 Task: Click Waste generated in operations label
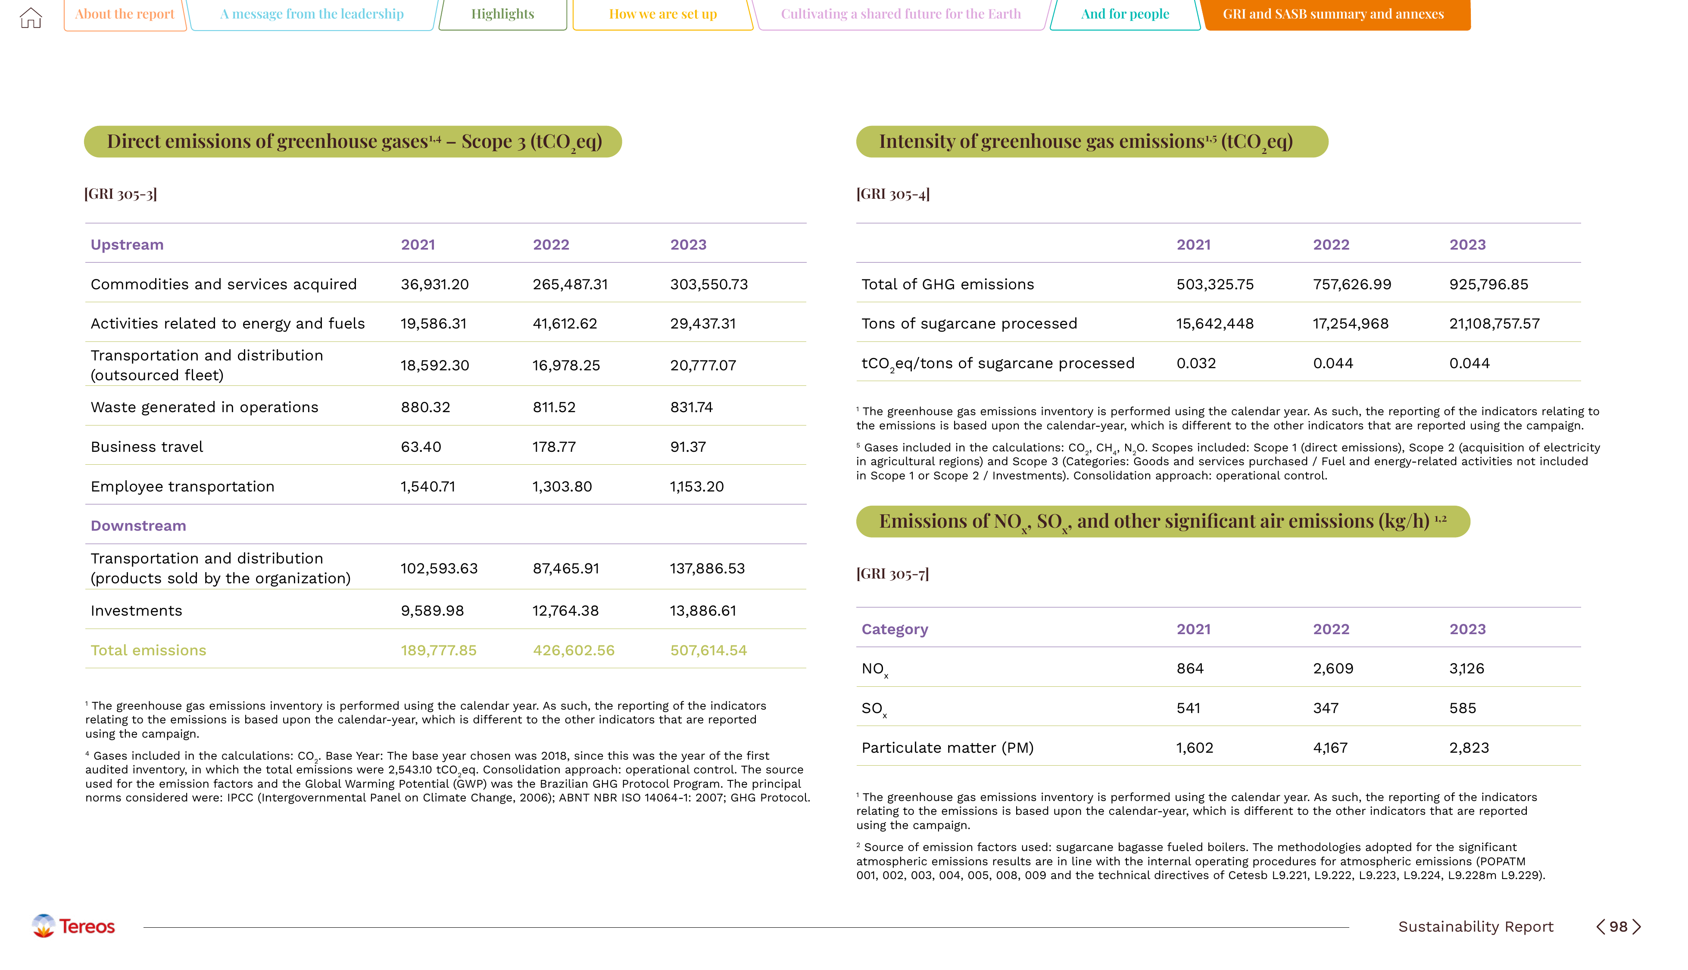204,407
